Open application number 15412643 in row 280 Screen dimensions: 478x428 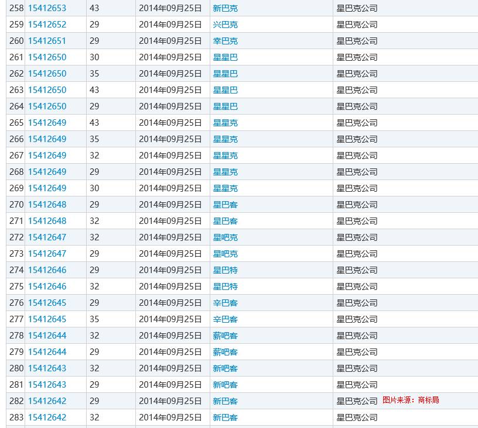coord(47,368)
